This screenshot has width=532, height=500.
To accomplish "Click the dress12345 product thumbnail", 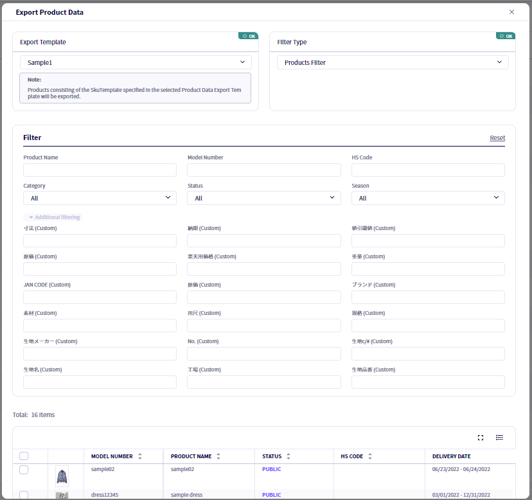I will 62,496.
